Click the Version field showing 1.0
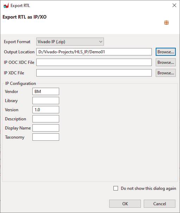The height and width of the screenshot is (213, 180). pyautogui.click(x=46, y=109)
